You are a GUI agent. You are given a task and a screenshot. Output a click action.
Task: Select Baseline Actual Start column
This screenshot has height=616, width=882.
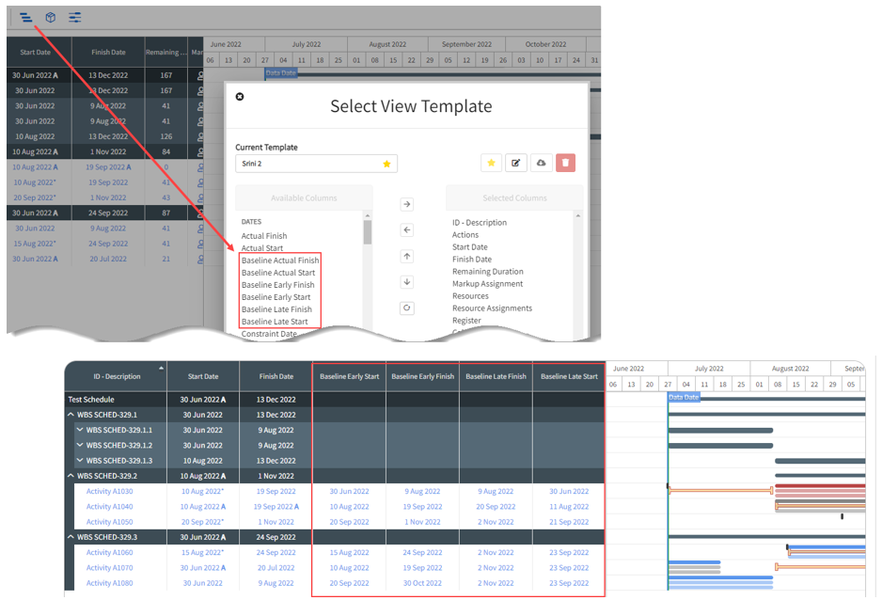pos(278,273)
